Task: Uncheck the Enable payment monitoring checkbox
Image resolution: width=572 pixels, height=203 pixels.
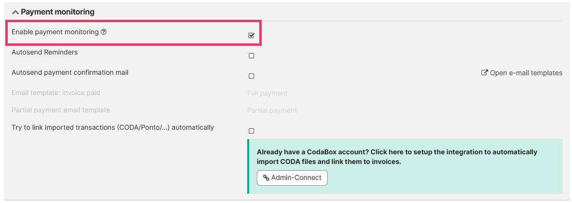Action: click(x=251, y=35)
